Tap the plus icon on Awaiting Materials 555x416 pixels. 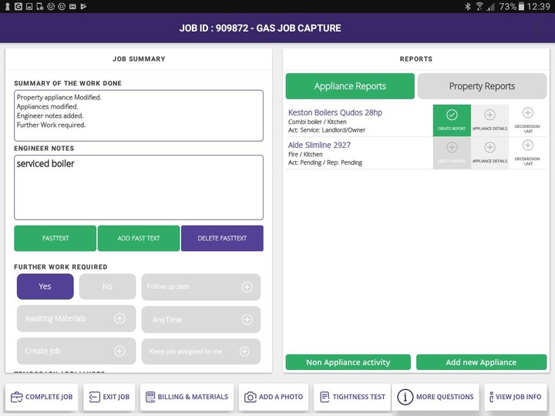click(119, 318)
